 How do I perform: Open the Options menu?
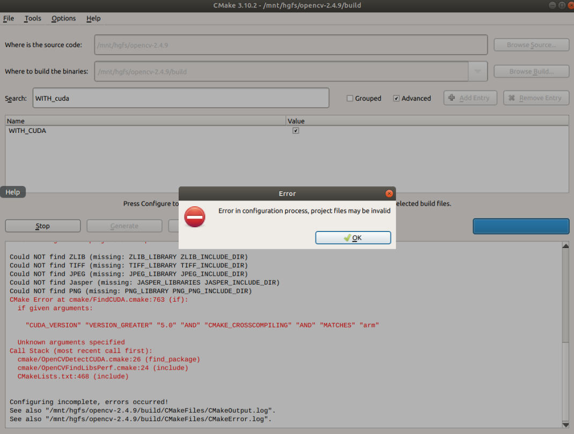(64, 18)
